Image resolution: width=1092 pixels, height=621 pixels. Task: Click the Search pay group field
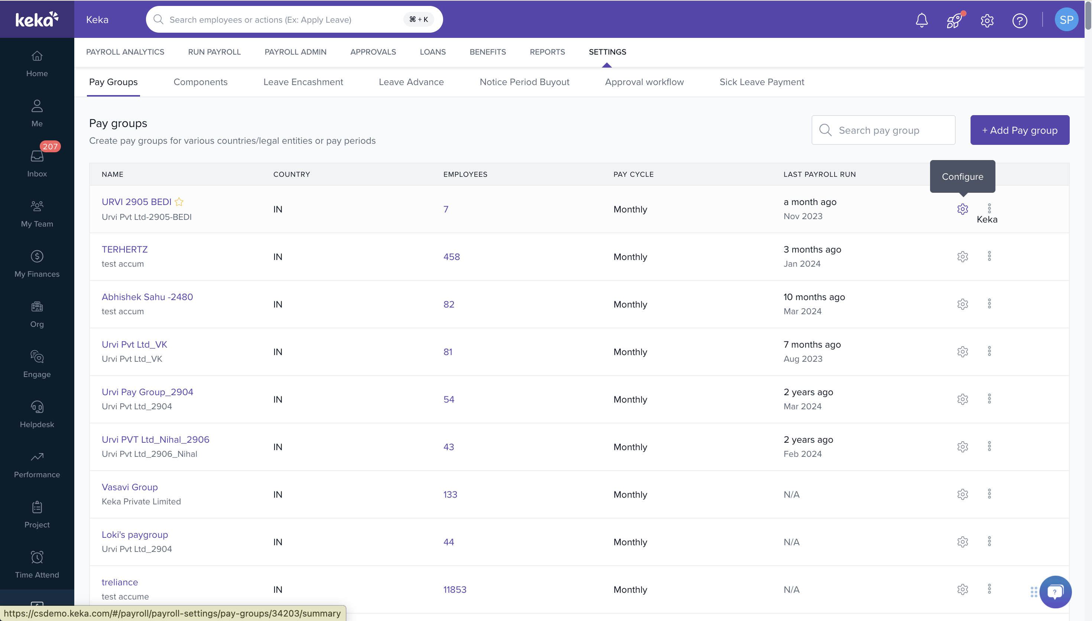(889, 130)
